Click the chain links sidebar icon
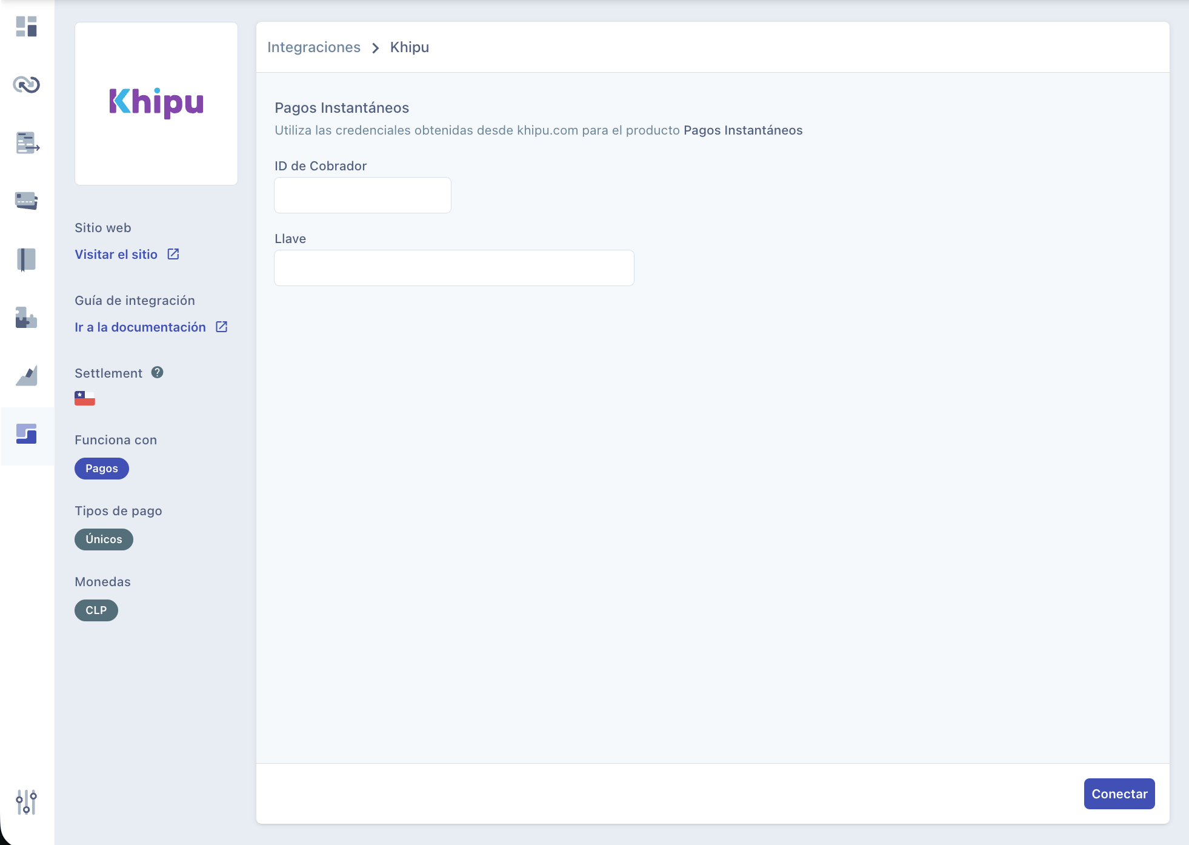Viewport: 1189px width, 845px height. [27, 84]
